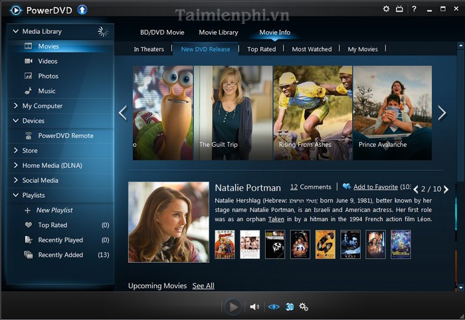Collapse the Media Library section
The height and width of the screenshot is (320, 465).
pos(16,31)
